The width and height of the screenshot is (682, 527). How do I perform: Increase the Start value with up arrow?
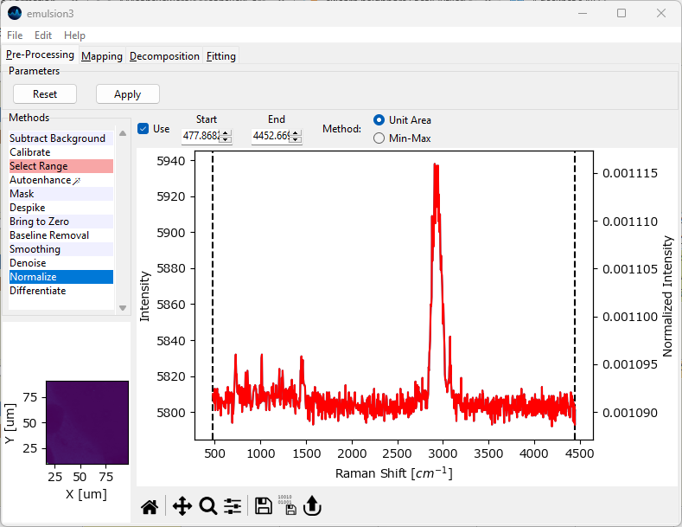click(226, 133)
